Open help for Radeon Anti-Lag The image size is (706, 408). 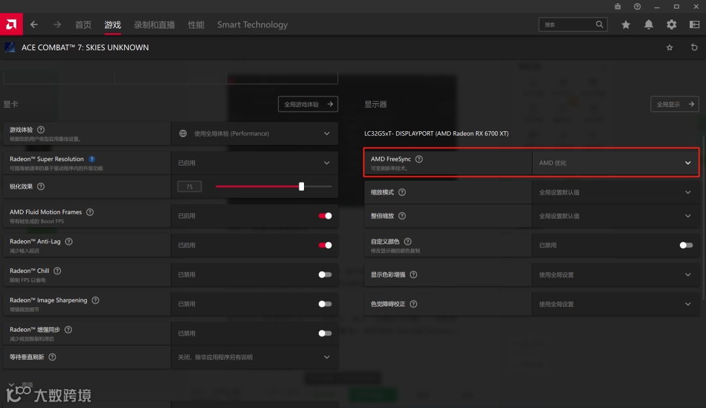69,241
